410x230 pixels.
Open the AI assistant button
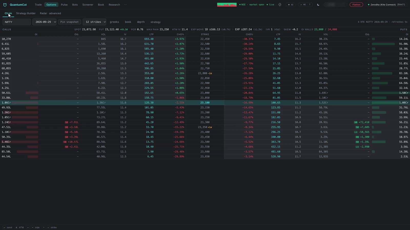pos(291,5)
